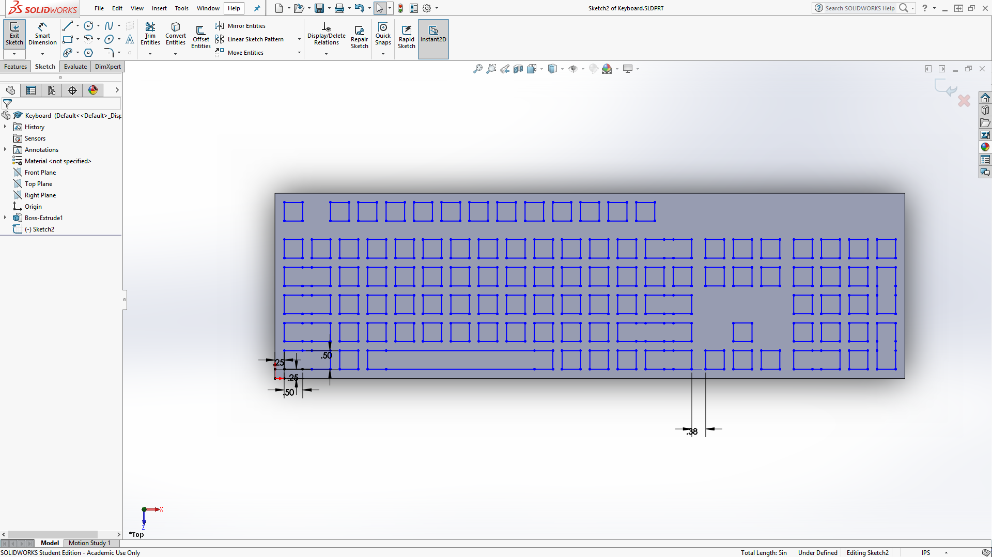Screen dimensions: 992x557
Task: Switch to PropertyManager tab icon
Action: tap(31, 90)
